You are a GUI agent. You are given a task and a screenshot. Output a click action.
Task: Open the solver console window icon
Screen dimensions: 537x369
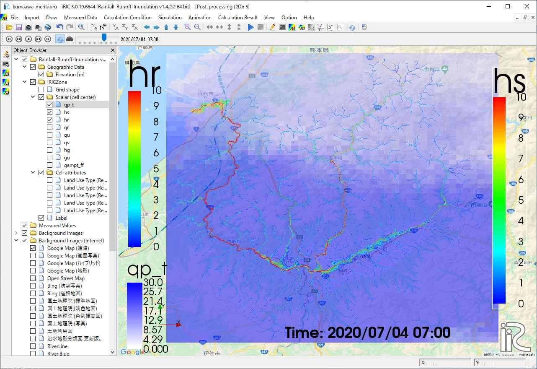pyautogui.click(x=282, y=27)
